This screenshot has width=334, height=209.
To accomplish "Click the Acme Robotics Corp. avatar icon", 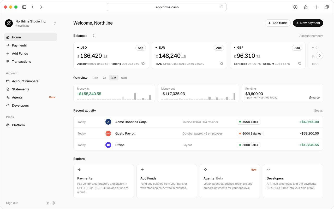I will click(108, 122).
